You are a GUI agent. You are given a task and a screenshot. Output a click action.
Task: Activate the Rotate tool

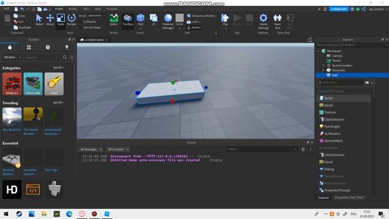72,19
